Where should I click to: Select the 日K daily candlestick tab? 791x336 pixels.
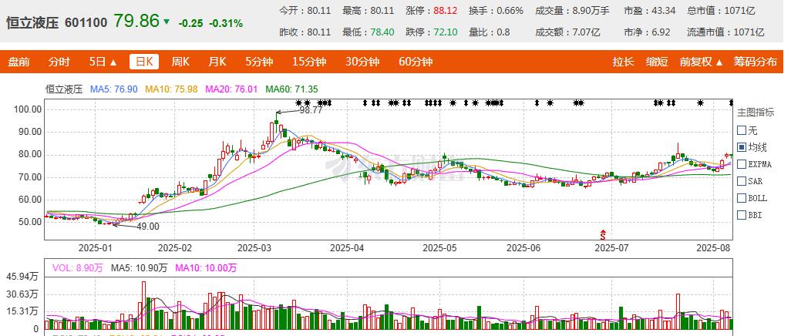pyautogui.click(x=144, y=62)
